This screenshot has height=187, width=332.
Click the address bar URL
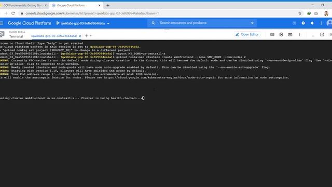click(x=92, y=14)
